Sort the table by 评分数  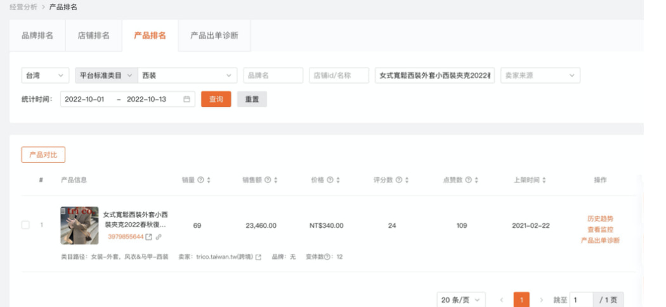click(x=407, y=180)
